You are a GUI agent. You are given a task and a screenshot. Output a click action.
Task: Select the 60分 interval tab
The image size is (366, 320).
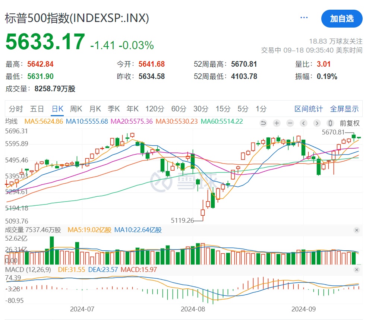179,109
